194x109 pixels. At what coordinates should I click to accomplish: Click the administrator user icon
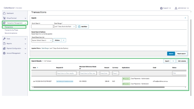[176, 8]
